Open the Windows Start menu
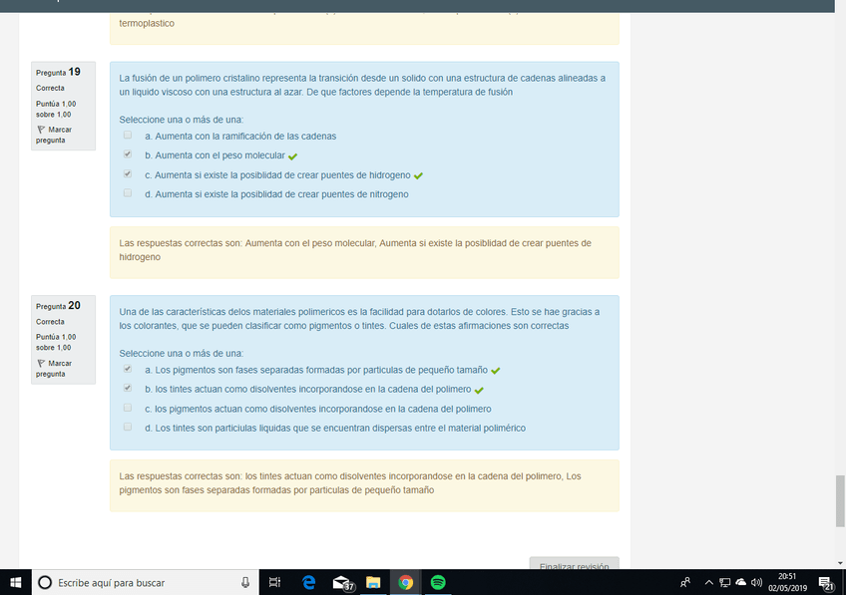This screenshot has width=846, height=595. tap(16, 583)
